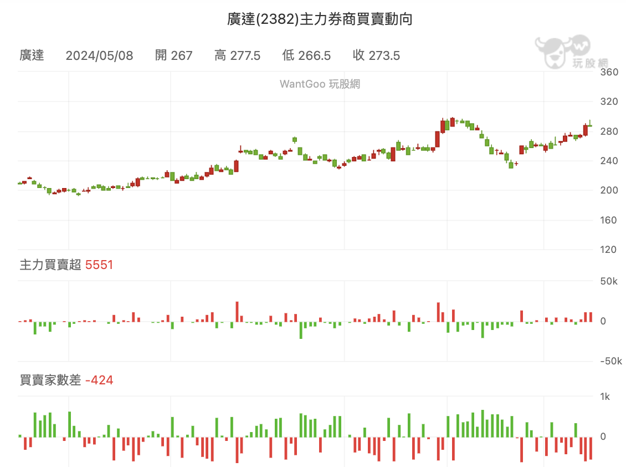The width and height of the screenshot is (626, 467).
Task: Click the 50k volume axis label
Action: pyautogui.click(x=608, y=282)
